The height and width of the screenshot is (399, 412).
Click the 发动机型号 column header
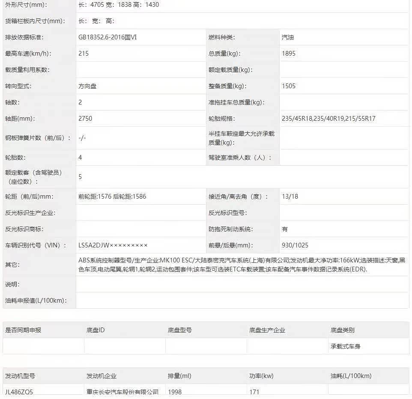pos(20,376)
